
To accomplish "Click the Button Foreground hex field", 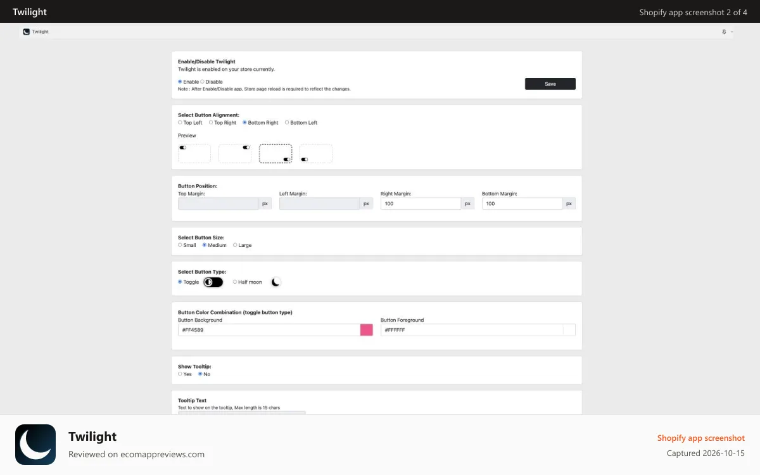I will [x=472, y=330].
